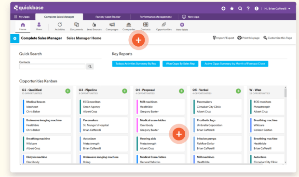Click the New Table plus icon

[x=182, y=26]
